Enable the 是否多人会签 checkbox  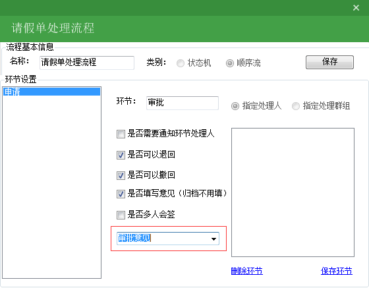121,215
